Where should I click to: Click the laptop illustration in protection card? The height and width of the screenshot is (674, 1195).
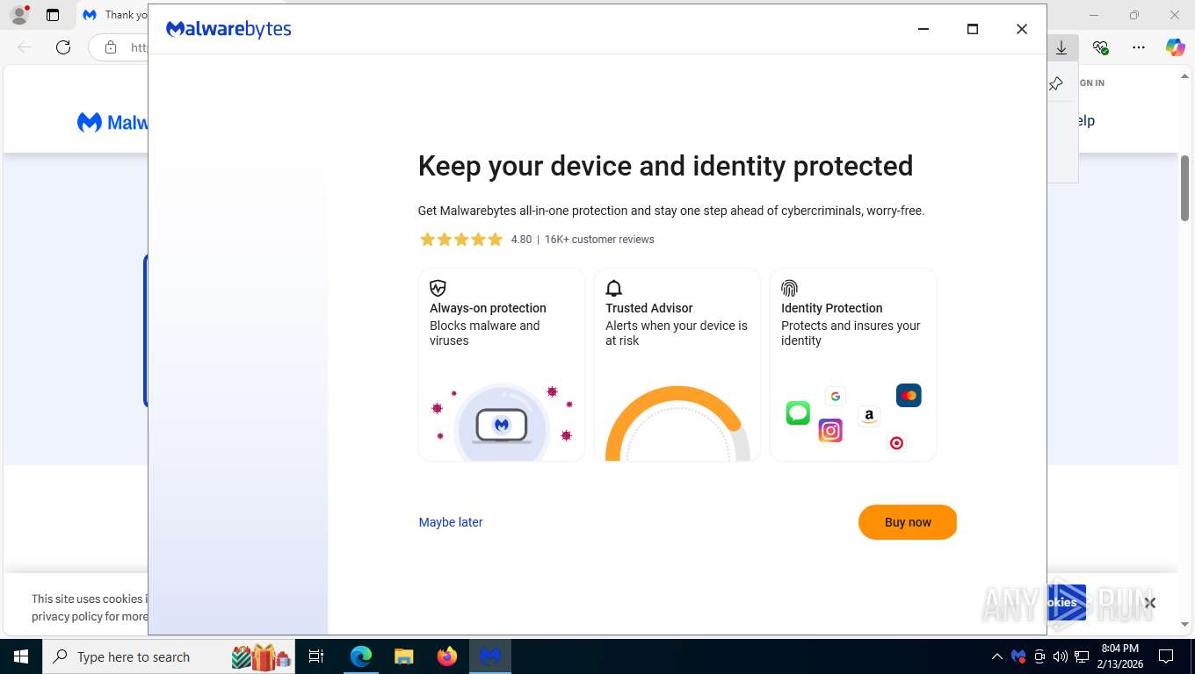tap(502, 426)
